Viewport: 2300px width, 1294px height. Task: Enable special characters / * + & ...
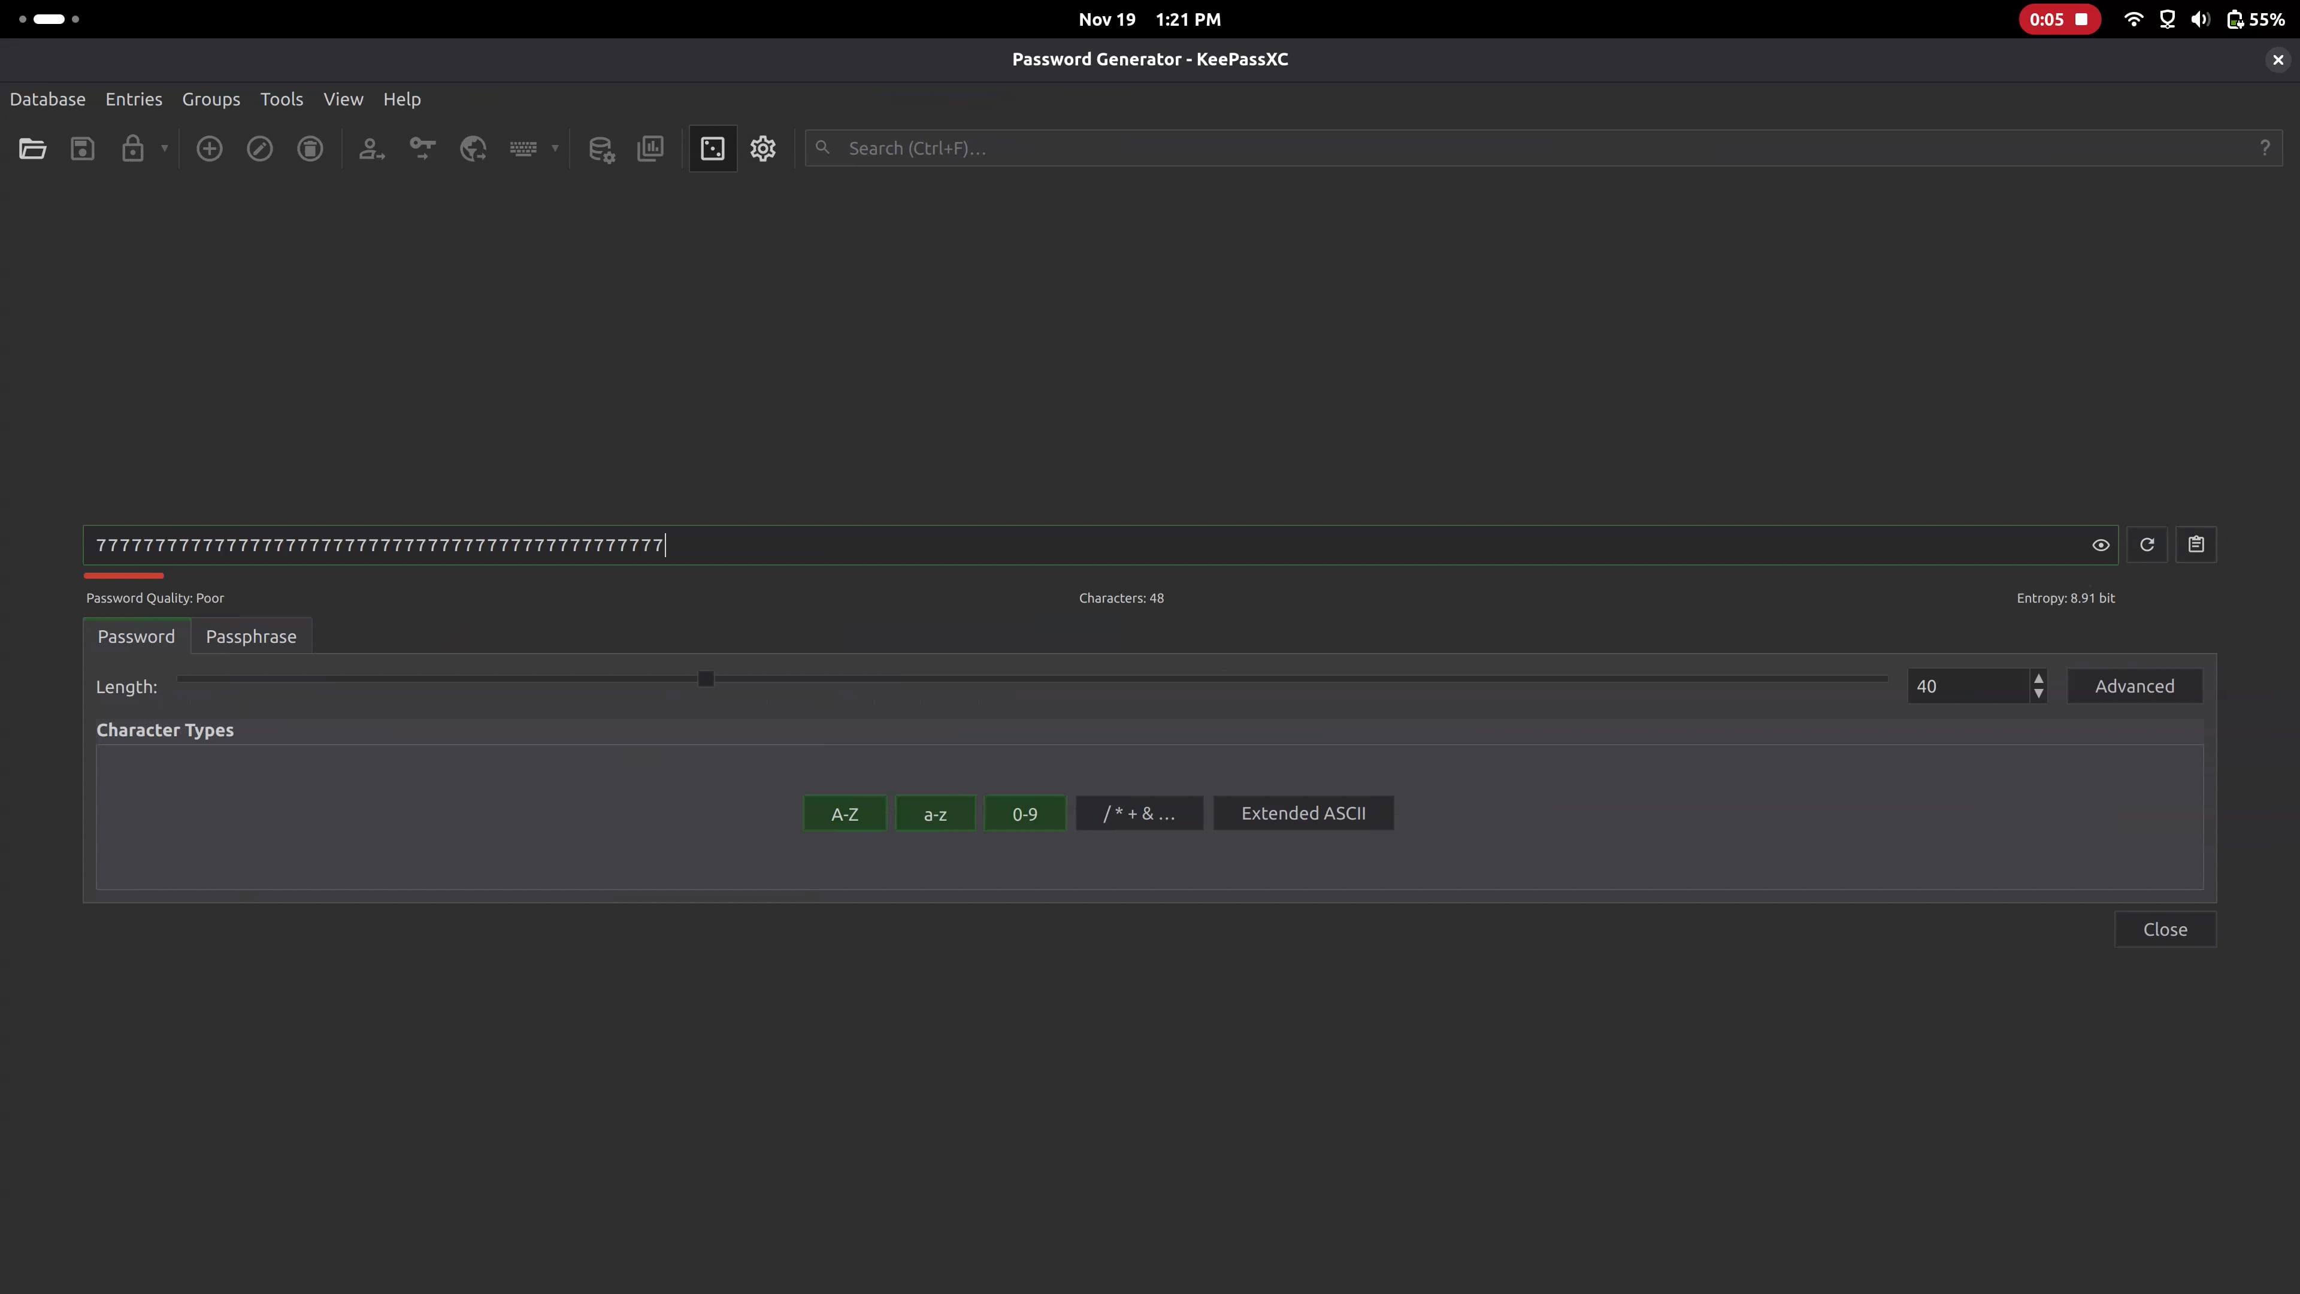tap(1139, 814)
